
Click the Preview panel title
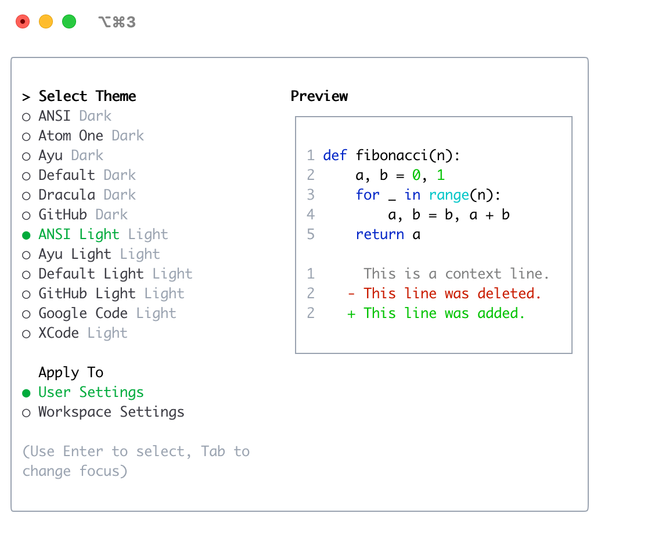[319, 96]
